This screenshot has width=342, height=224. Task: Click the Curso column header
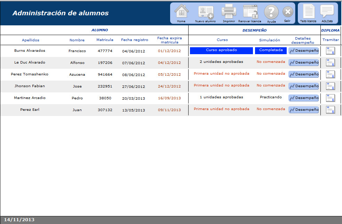point(222,40)
